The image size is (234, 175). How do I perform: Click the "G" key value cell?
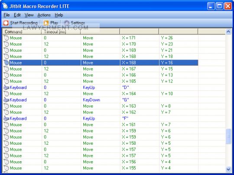click(x=125, y=100)
